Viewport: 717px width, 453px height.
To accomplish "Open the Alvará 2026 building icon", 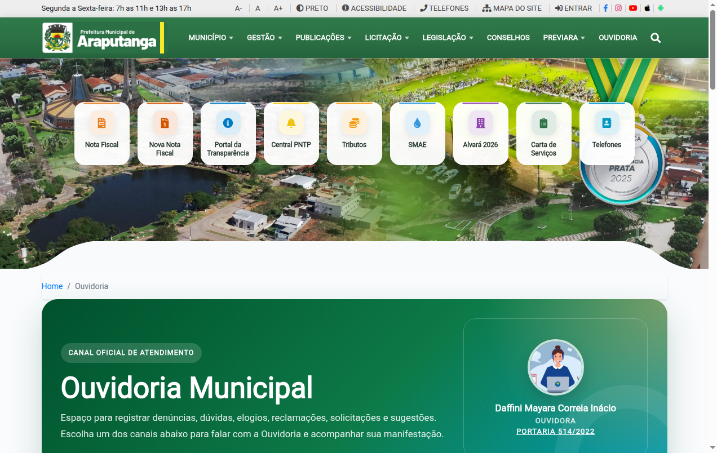I will 481,122.
